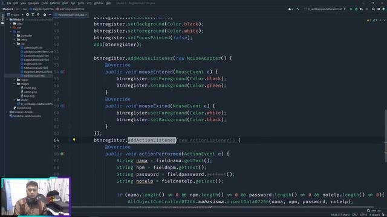The image size is (387, 217).
Task: Open the user account icon dropdown
Action: coord(290,9)
